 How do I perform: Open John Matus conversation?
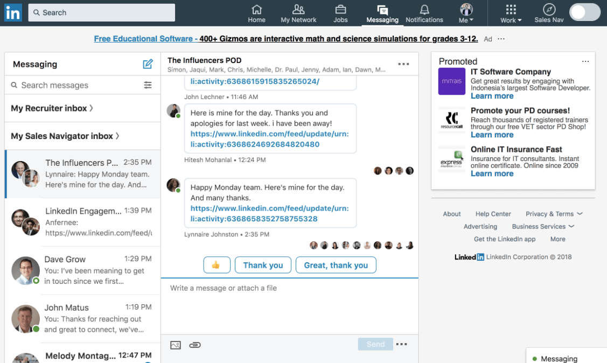coord(83,318)
